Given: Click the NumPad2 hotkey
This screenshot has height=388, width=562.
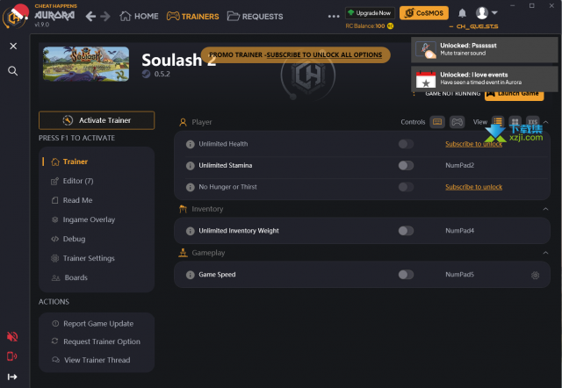Looking at the screenshot, I should tap(460, 166).
